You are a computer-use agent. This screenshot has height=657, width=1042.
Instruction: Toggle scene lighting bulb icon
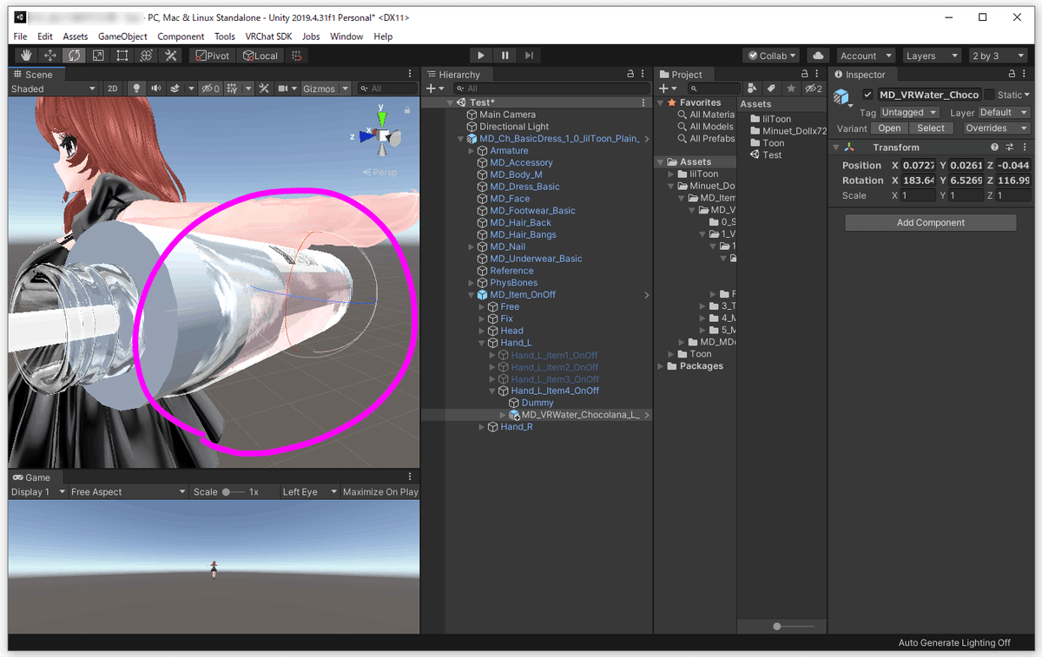click(x=136, y=89)
